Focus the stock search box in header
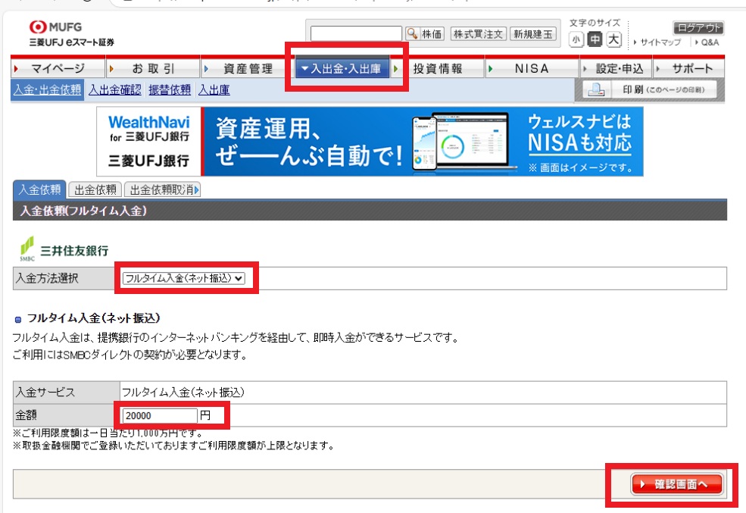 (x=356, y=34)
